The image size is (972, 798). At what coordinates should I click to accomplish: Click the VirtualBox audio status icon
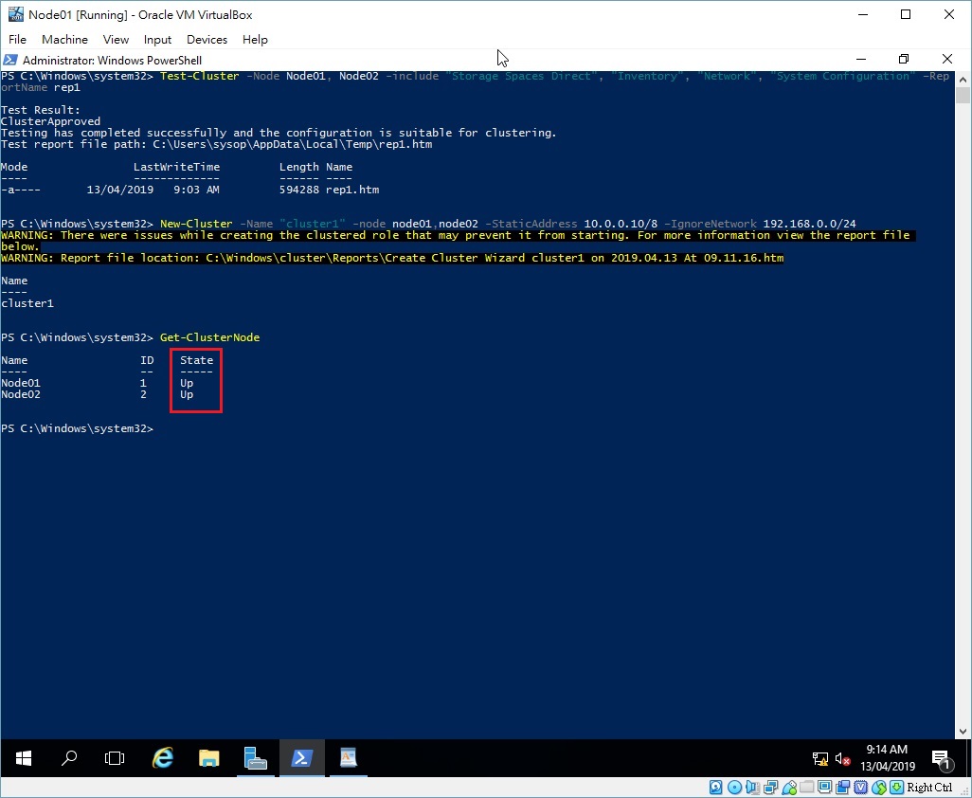click(752, 787)
